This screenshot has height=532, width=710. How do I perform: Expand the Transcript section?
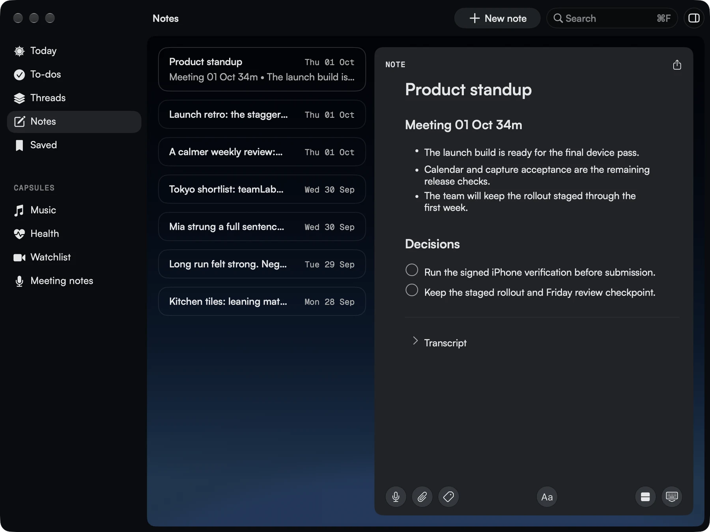tap(415, 341)
